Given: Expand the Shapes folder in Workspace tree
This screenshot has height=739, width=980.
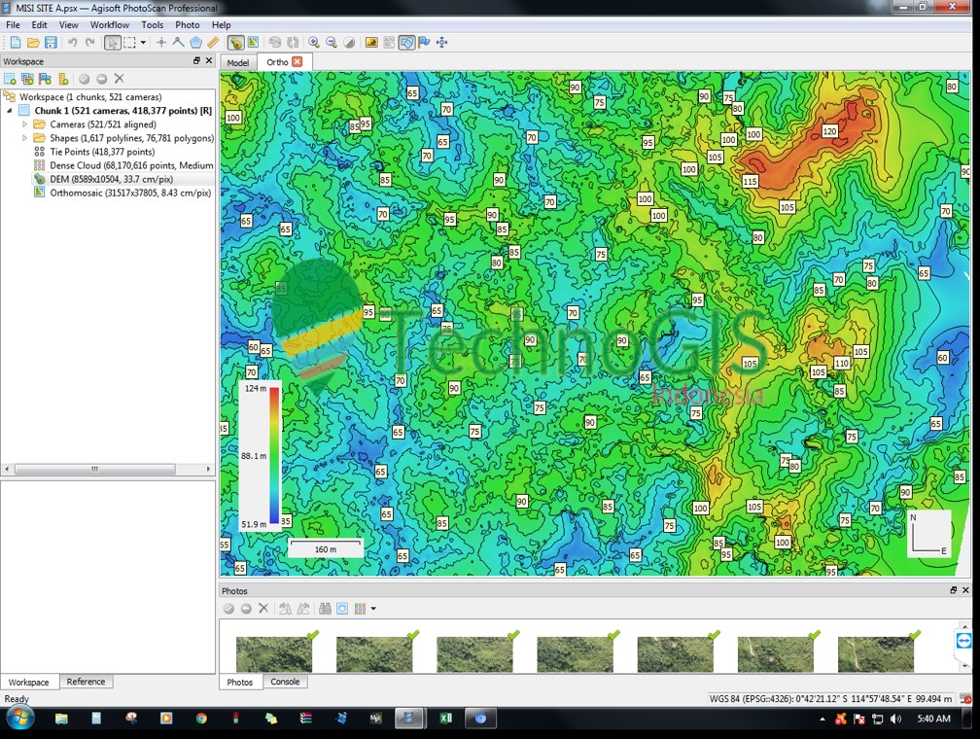Looking at the screenshot, I should [24, 138].
